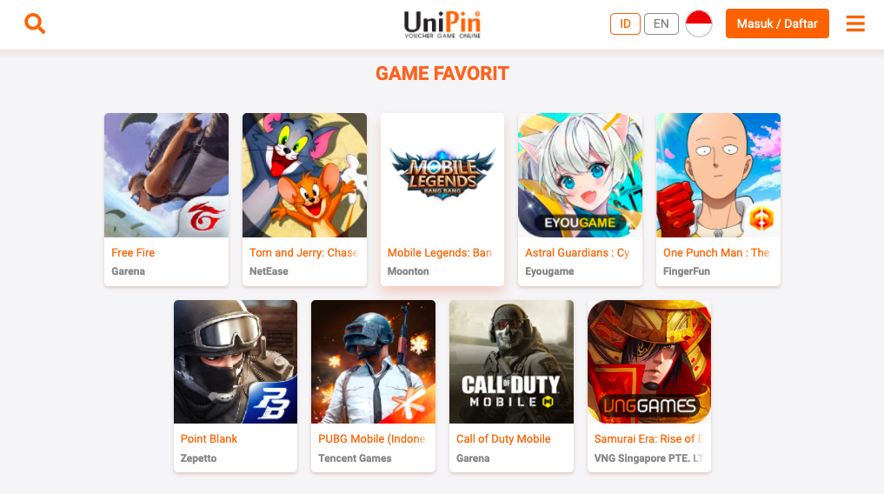Open the PUBG Mobile game image
The image size is (884, 494).
pyautogui.click(x=373, y=362)
